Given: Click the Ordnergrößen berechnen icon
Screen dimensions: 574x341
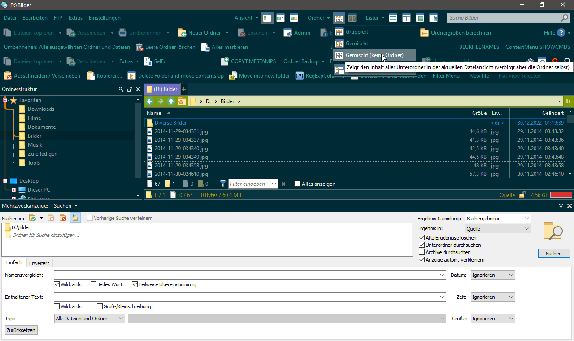Looking at the screenshot, I should pos(424,33).
